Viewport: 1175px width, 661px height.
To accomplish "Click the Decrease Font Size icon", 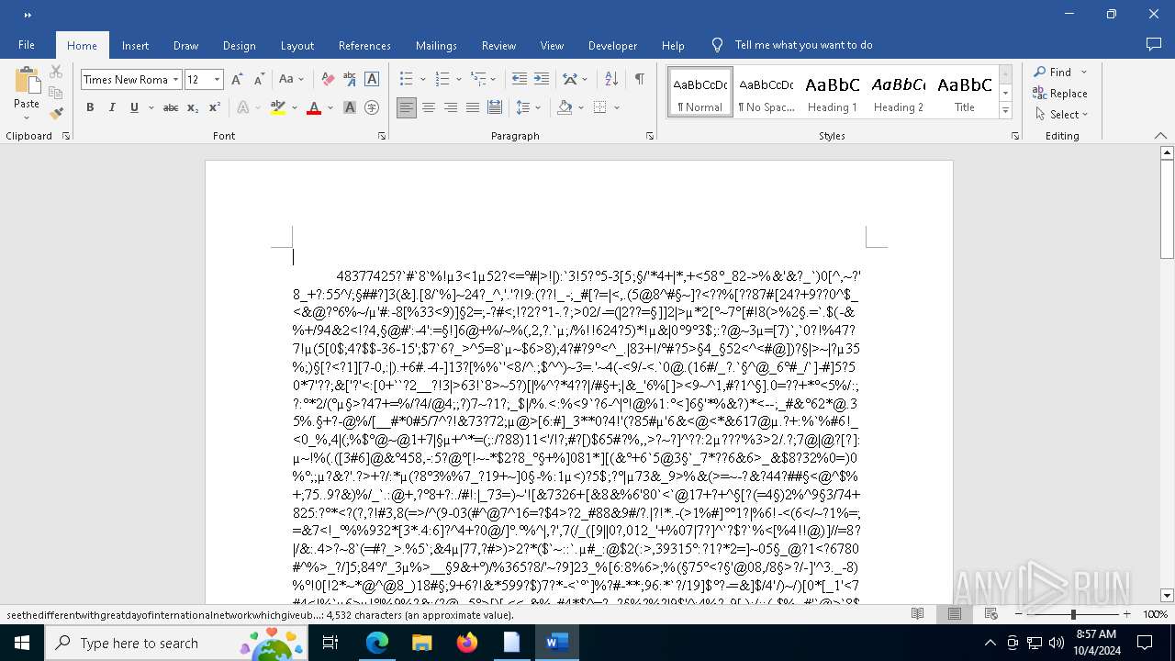I will [x=259, y=80].
